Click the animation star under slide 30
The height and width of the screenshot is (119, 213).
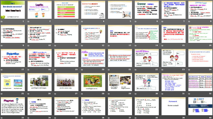pyautogui.click(x=136, y=94)
